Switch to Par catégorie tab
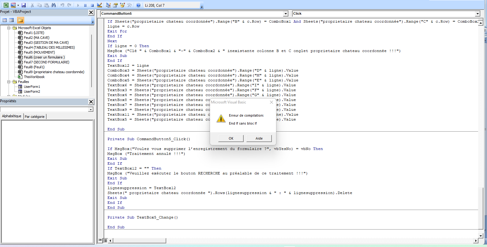The height and width of the screenshot is (247, 487). point(35,117)
